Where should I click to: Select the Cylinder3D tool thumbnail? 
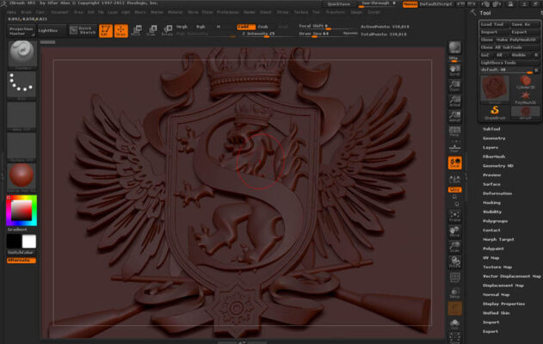click(525, 83)
